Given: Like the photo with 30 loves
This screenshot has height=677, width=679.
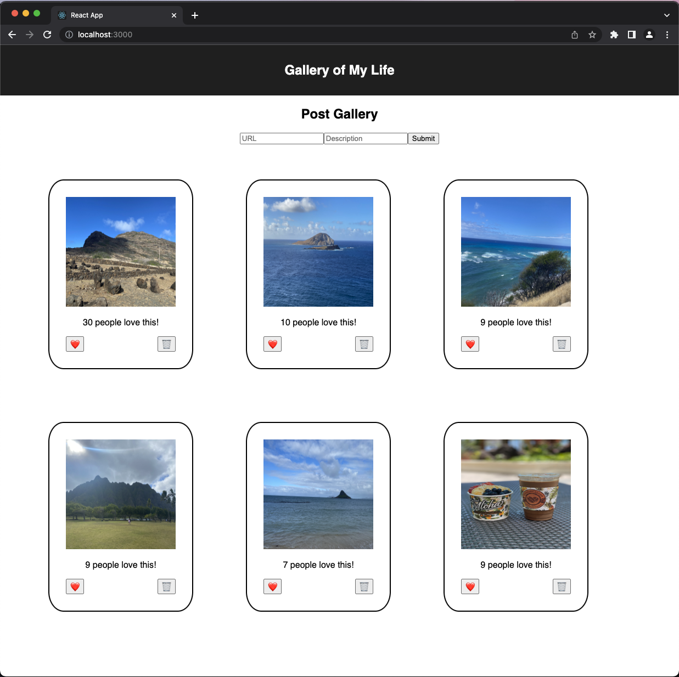Looking at the screenshot, I should (x=75, y=344).
